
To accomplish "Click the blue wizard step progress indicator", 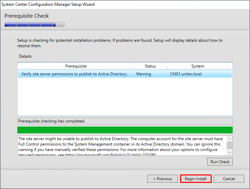I will (x=34, y=24).
